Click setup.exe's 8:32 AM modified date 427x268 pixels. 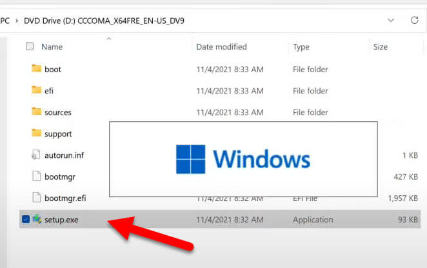[x=230, y=220]
